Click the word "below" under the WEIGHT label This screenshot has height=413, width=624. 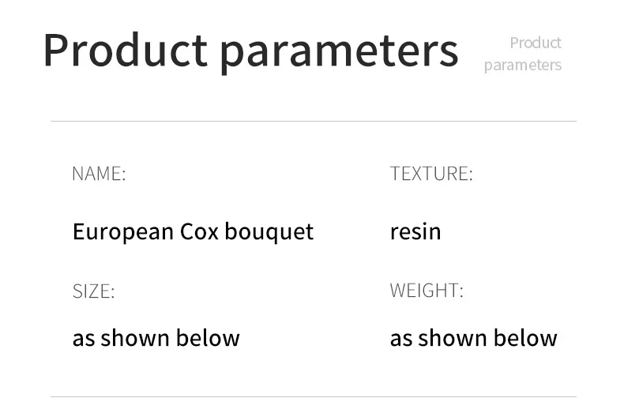525,338
